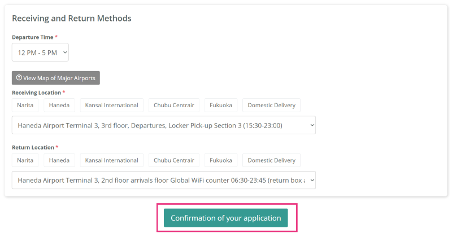Viewport: 452px width, 233px height.
Task: Open the Departure Time dropdown
Action: [40, 52]
